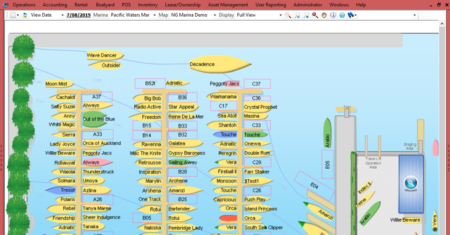The width and height of the screenshot is (450, 235).
Task: Select the hand pan tool
Action: click(324, 15)
